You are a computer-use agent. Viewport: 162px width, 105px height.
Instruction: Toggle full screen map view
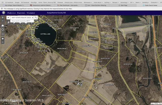3,34
